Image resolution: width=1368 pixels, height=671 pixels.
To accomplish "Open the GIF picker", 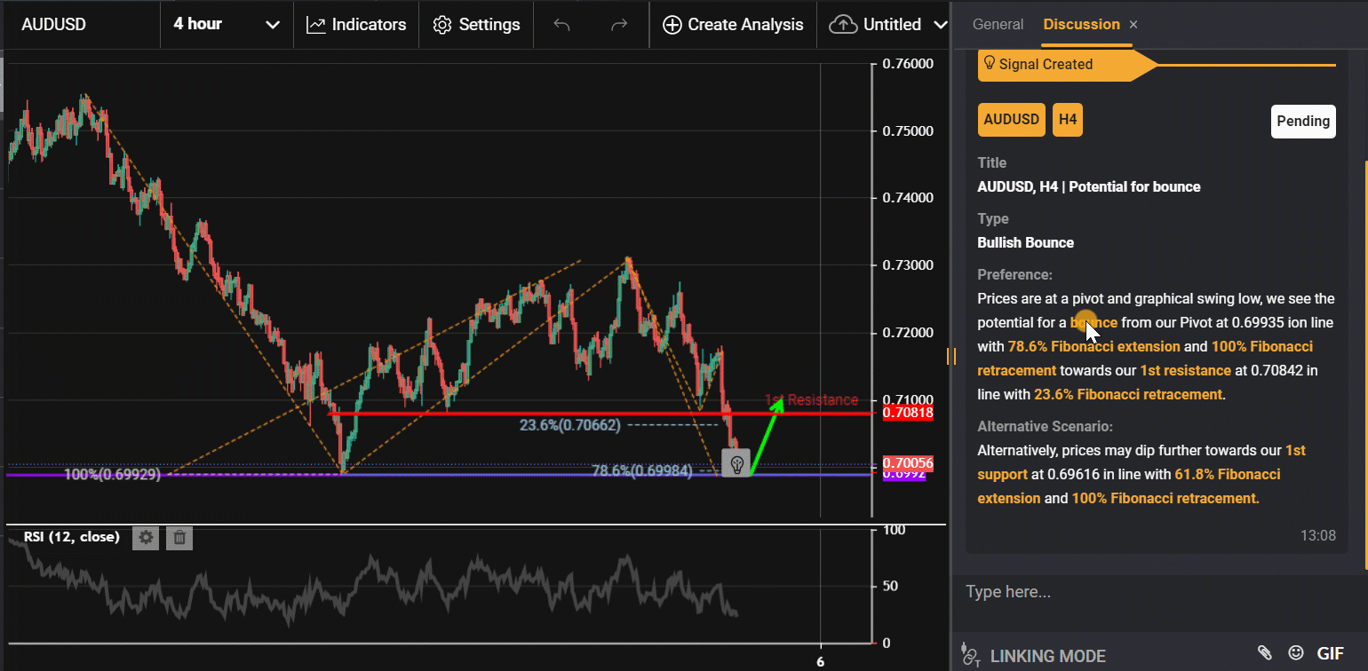I will coord(1331,653).
